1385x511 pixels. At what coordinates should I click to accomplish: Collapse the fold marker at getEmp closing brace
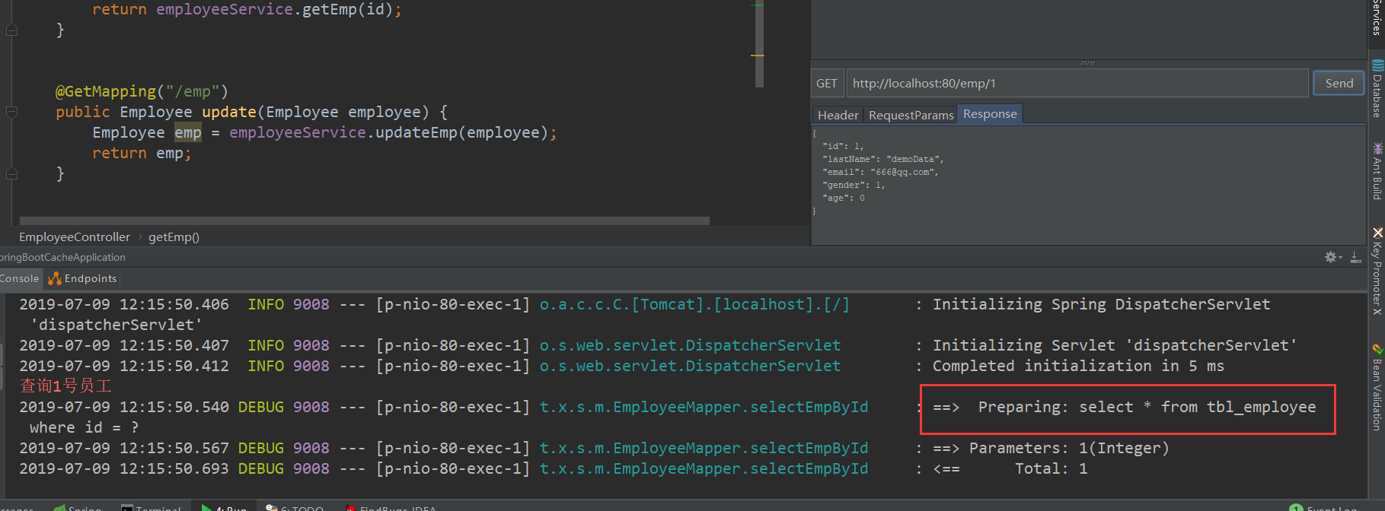point(11,30)
